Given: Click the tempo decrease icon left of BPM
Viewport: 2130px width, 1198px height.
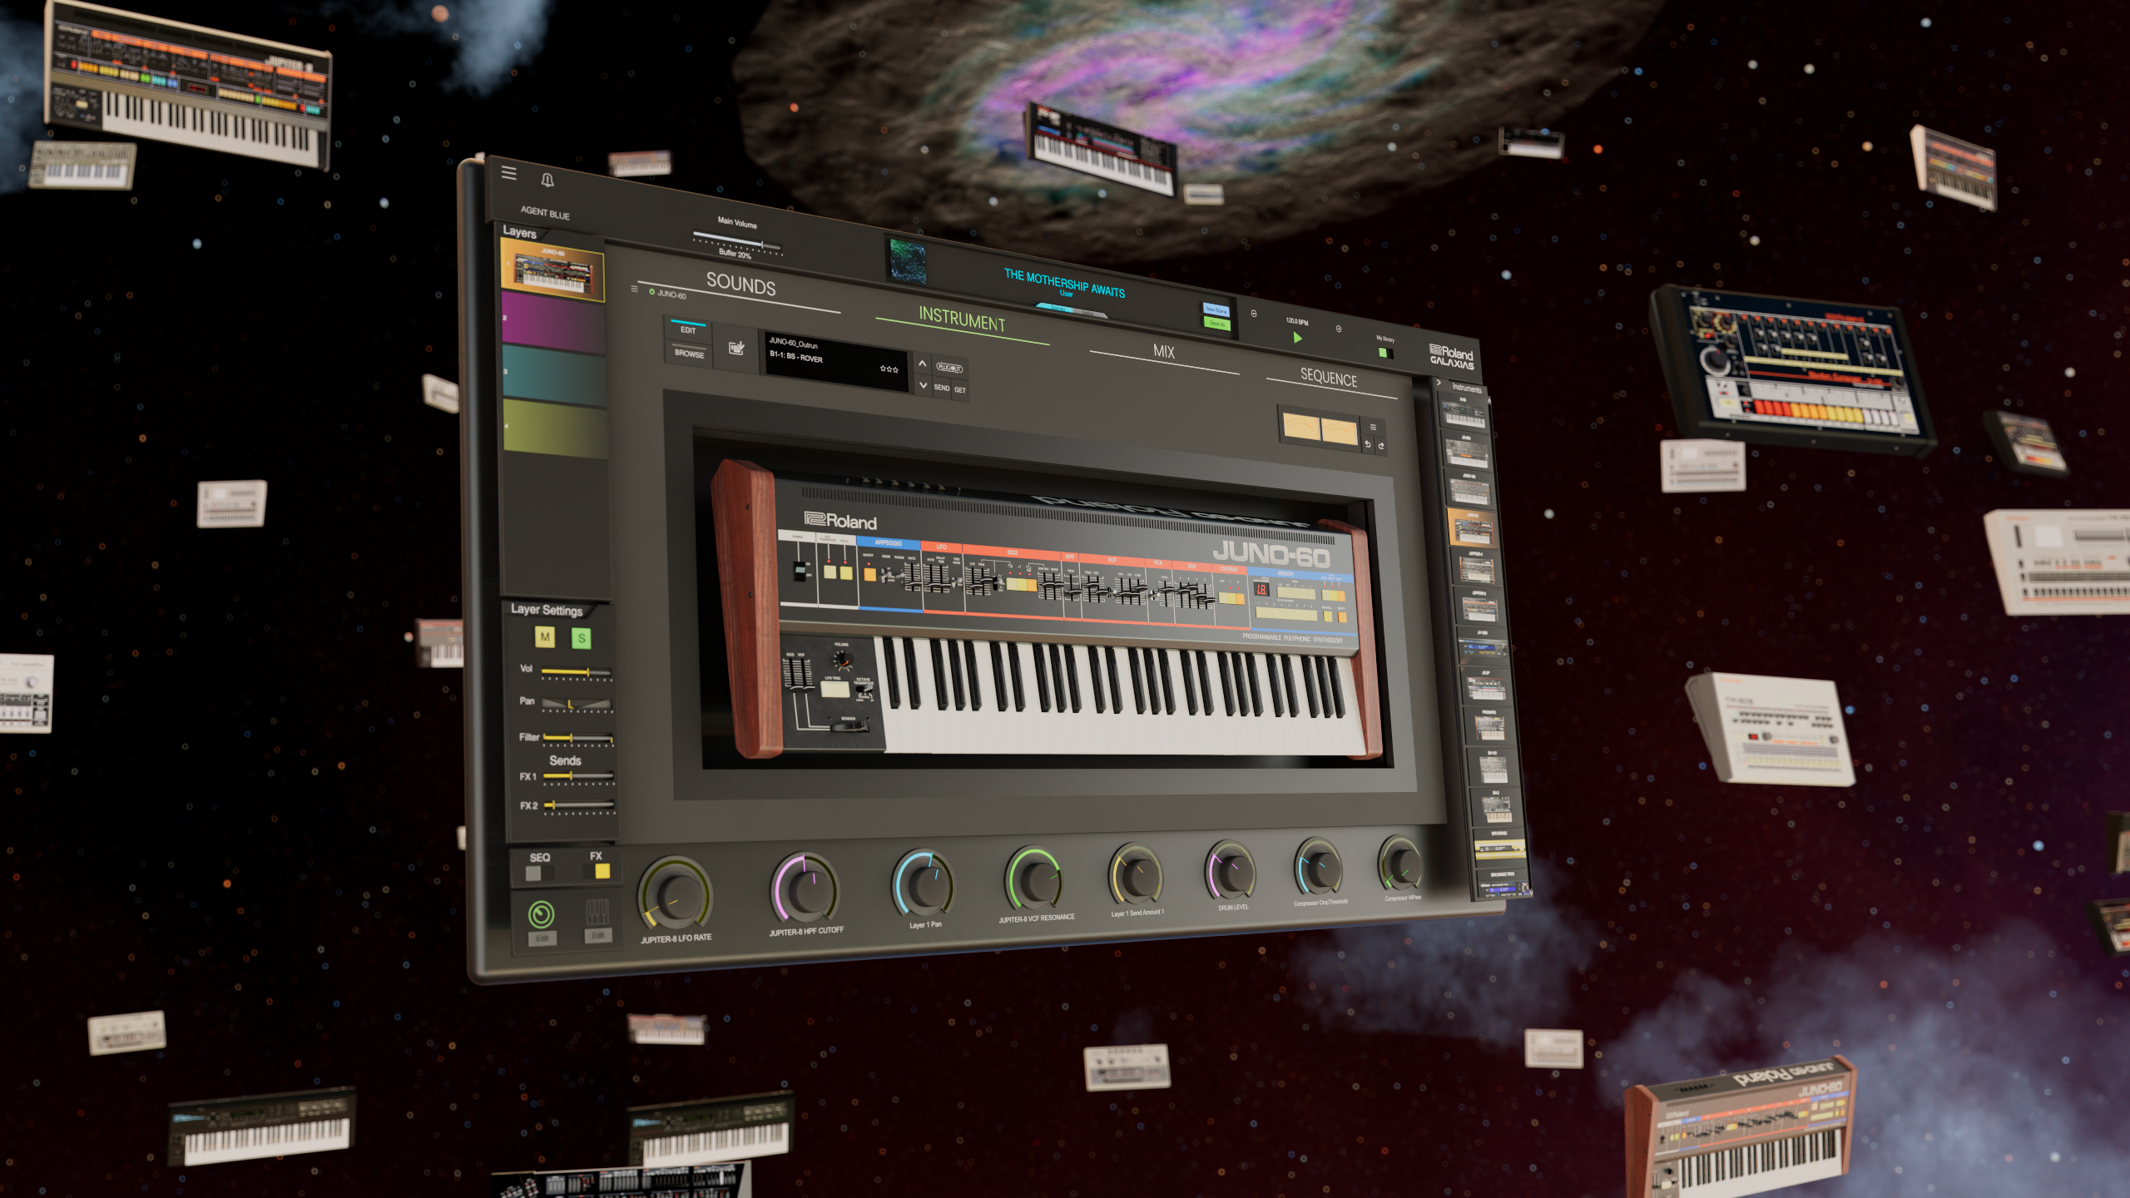Looking at the screenshot, I should [1254, 314].
